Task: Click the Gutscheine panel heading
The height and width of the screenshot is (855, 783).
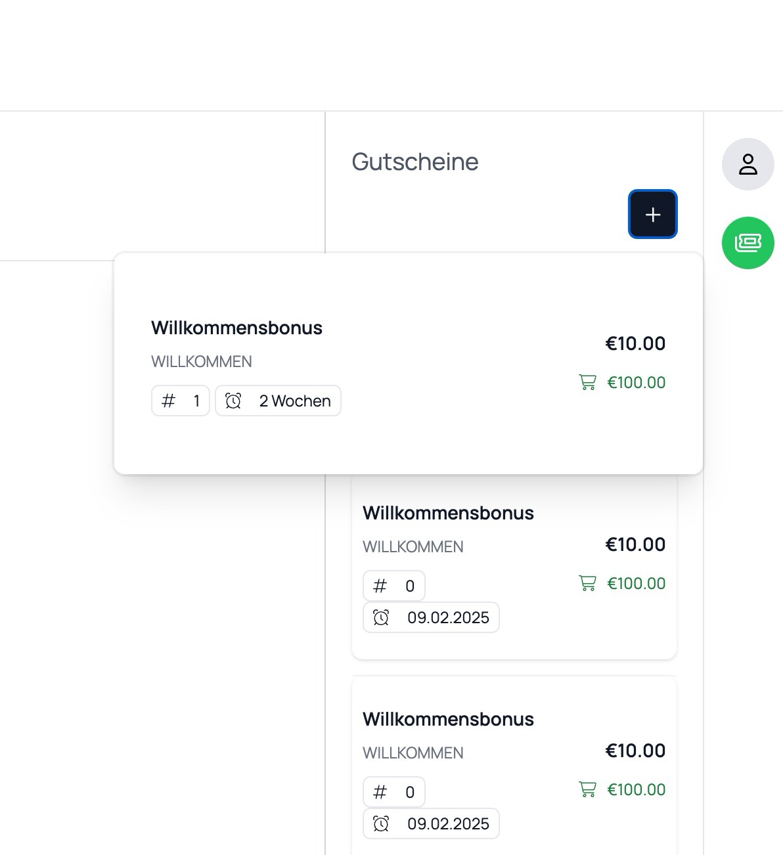Action: [415, 162]
